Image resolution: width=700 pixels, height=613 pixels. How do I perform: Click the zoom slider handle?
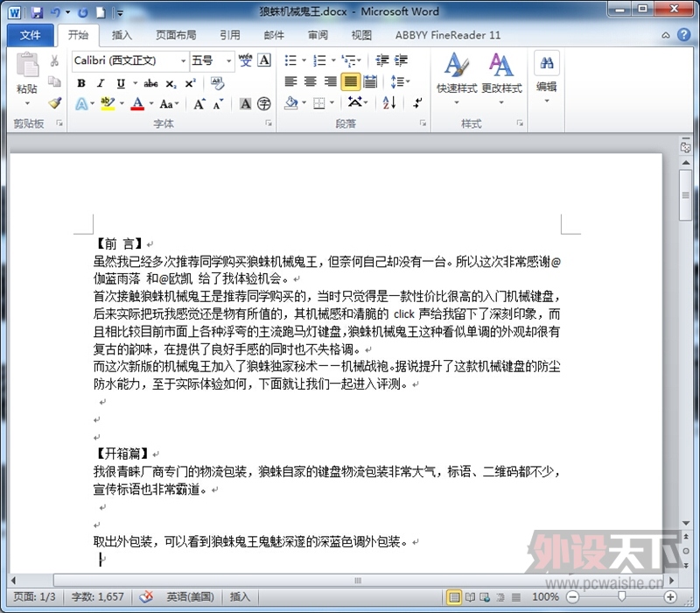[621, 596]
